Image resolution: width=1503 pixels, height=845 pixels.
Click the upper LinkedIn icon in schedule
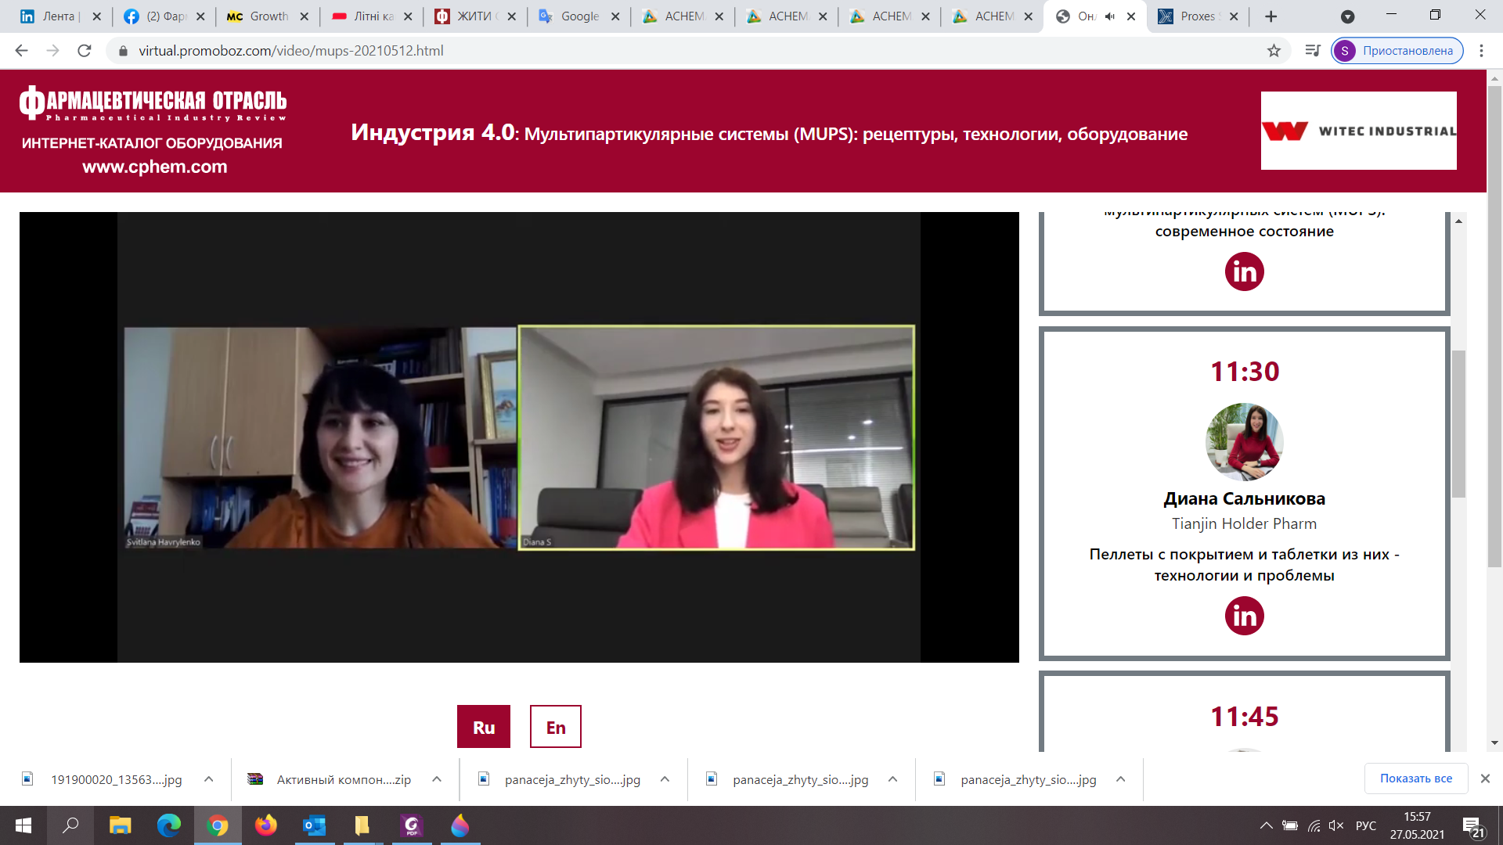(x=1244, y=271)
